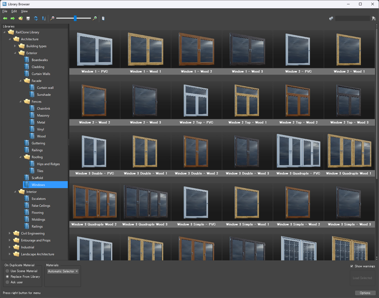Click the Curtain Walls book icon
379x298 pixels.
(x=27, y=74)
